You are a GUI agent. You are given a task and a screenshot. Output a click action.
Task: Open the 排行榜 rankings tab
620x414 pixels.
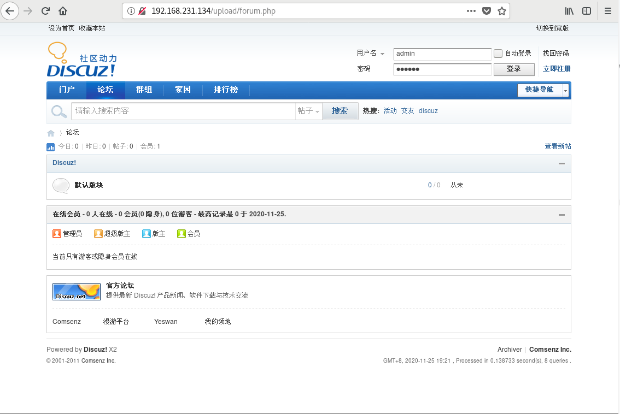[x=225, y=90]
